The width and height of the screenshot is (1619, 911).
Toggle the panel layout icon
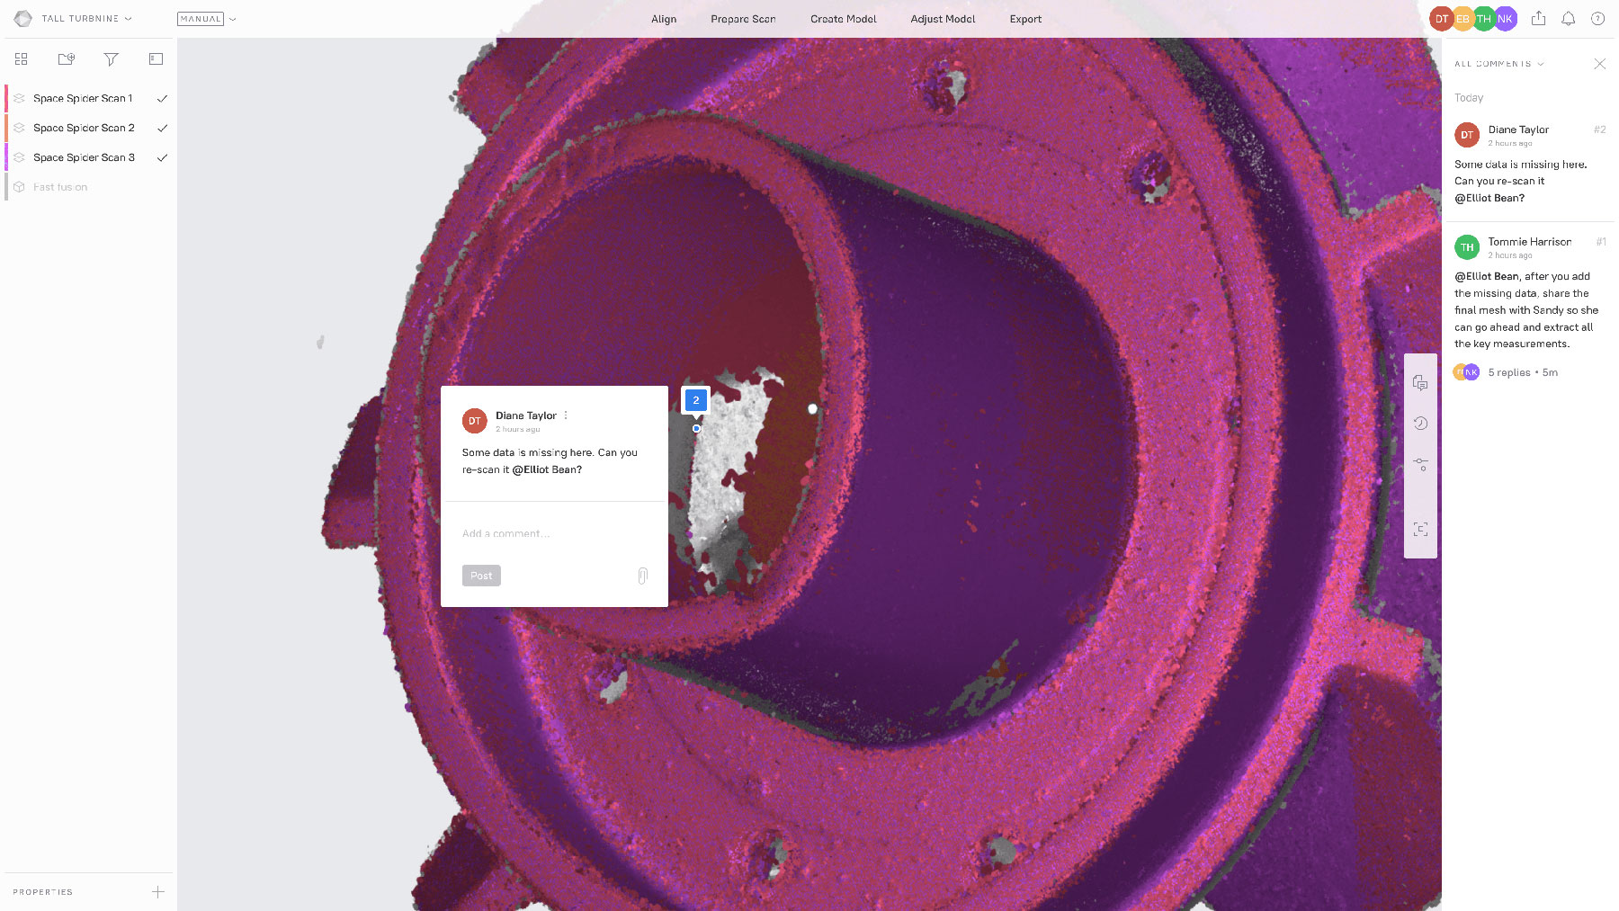[156, 58]
